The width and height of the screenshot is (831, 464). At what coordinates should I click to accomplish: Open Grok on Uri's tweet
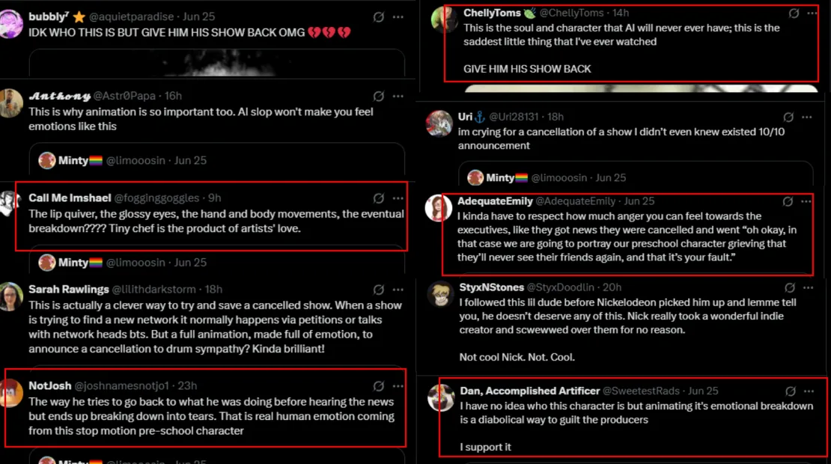tap(788, 117)
